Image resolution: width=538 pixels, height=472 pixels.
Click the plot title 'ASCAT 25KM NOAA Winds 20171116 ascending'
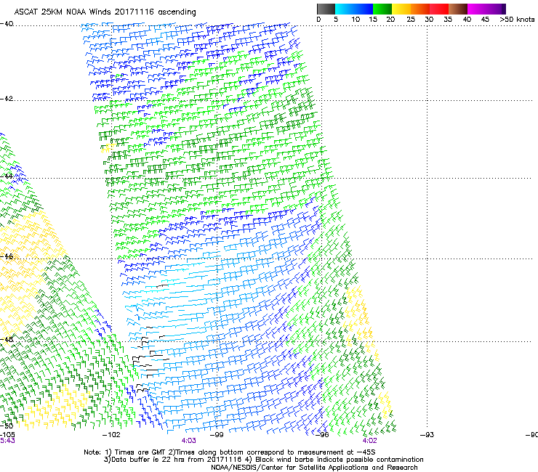[x=105, y=12]
